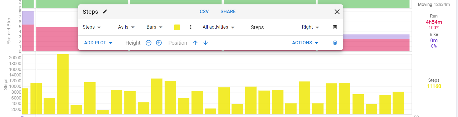
Task: Click the pencil icon to rename Steps
Action: [105, 12]
